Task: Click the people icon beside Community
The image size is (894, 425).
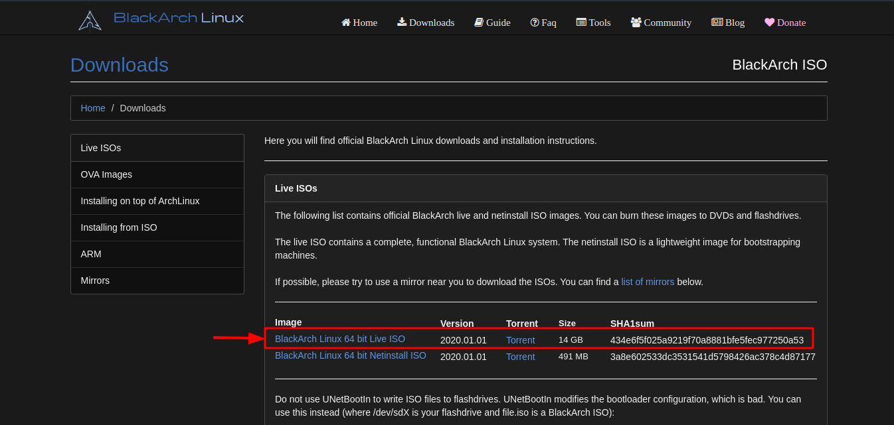Action: pos(636,23)
